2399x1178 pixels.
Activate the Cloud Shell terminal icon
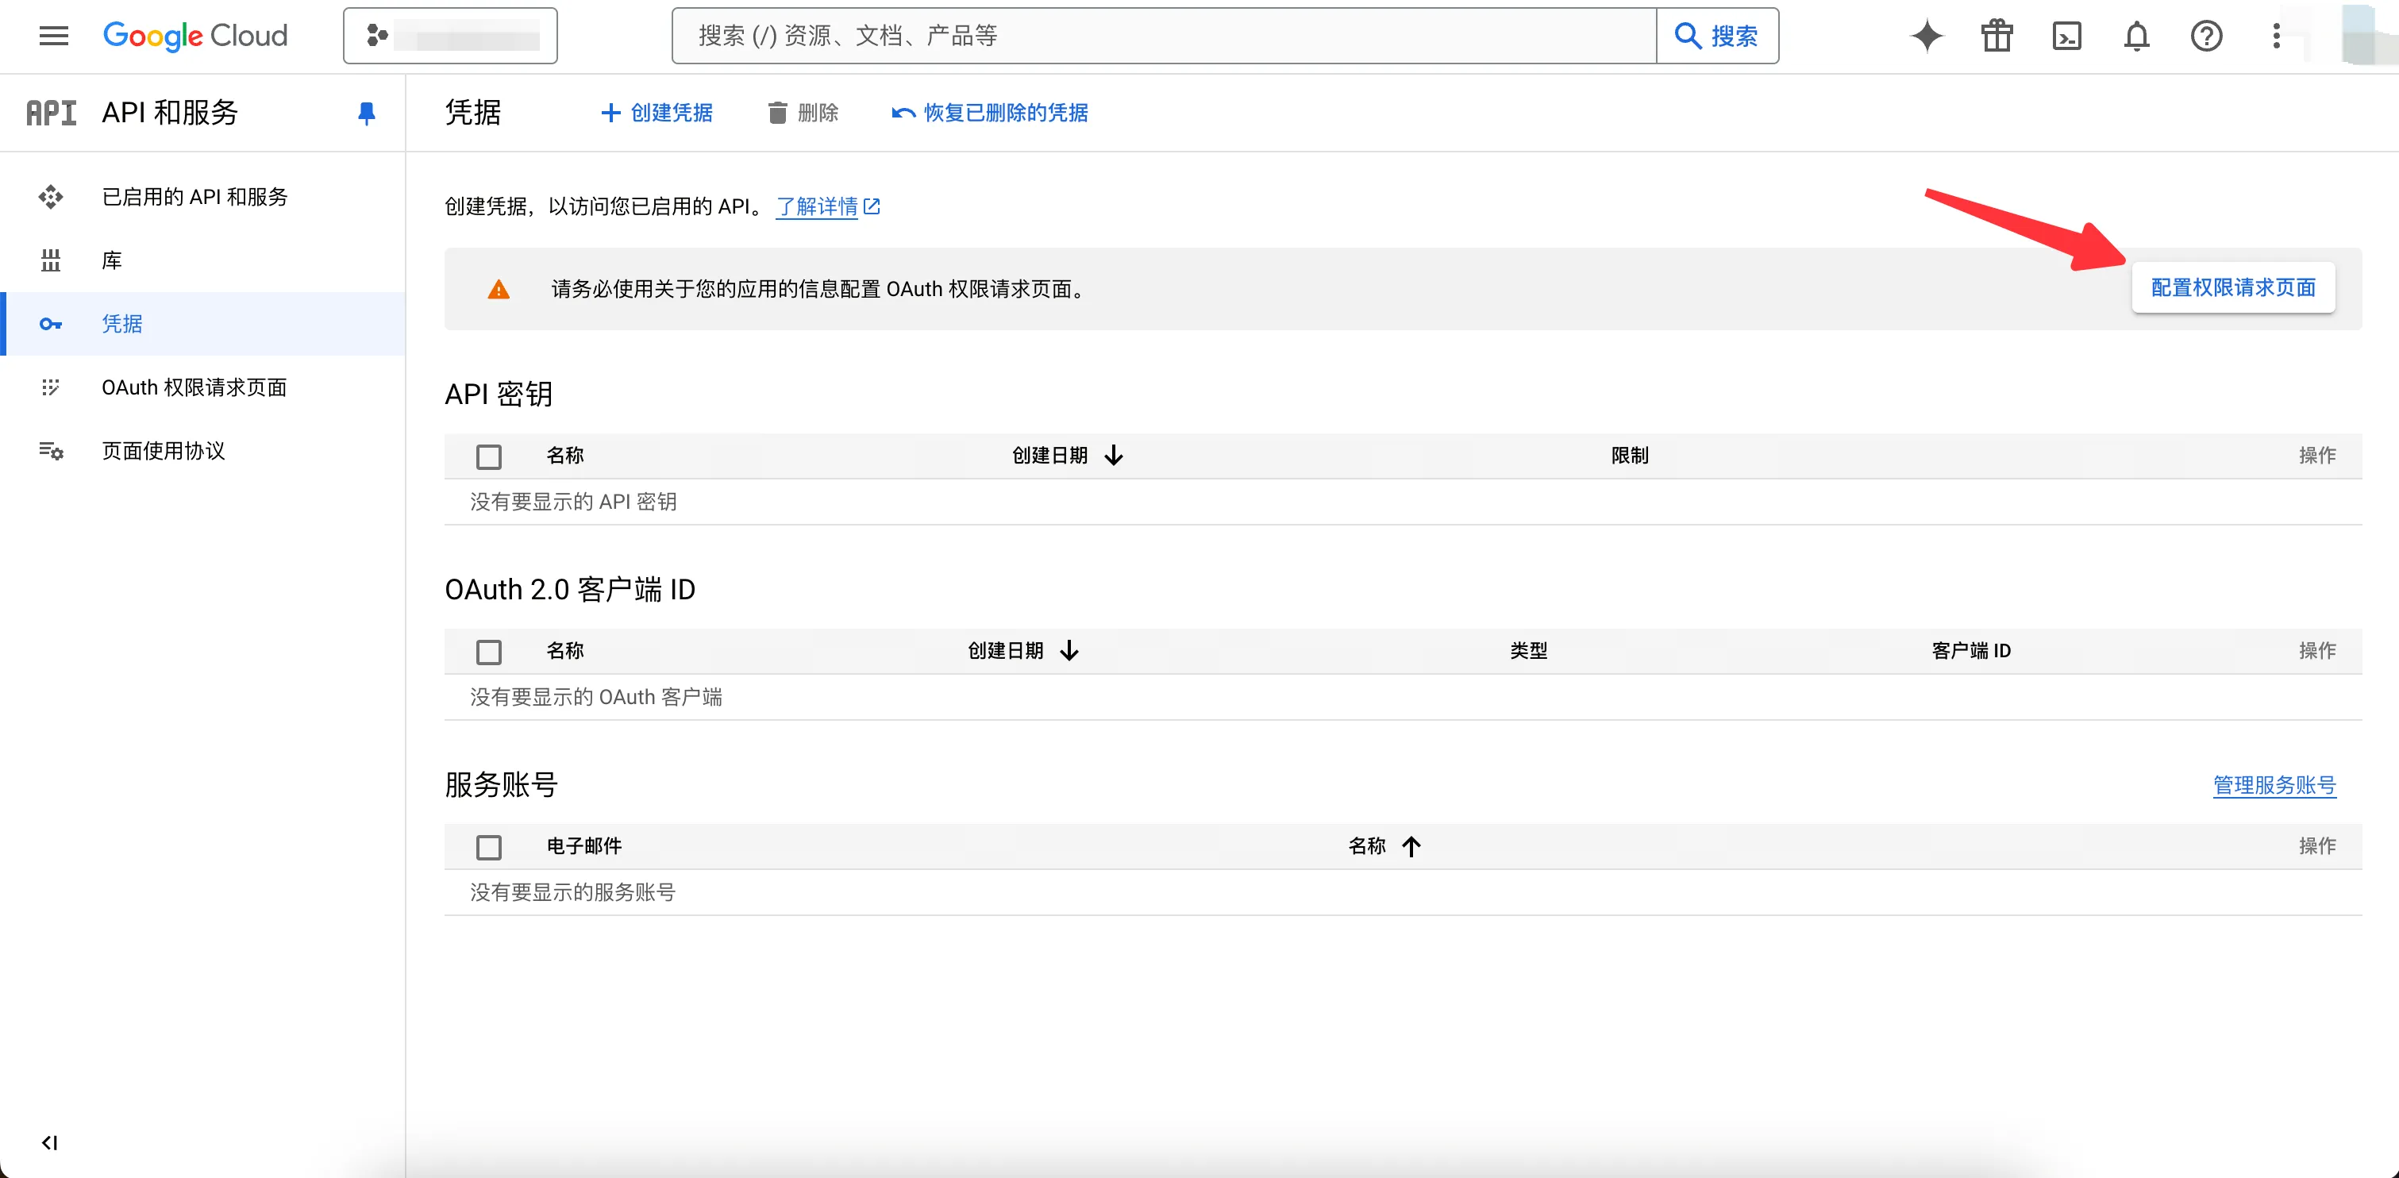(x=2066, y=37)
